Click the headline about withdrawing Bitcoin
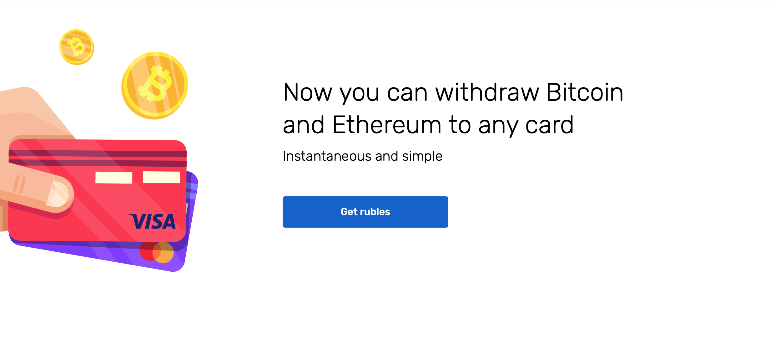781x348 pixels. [453, 108]
